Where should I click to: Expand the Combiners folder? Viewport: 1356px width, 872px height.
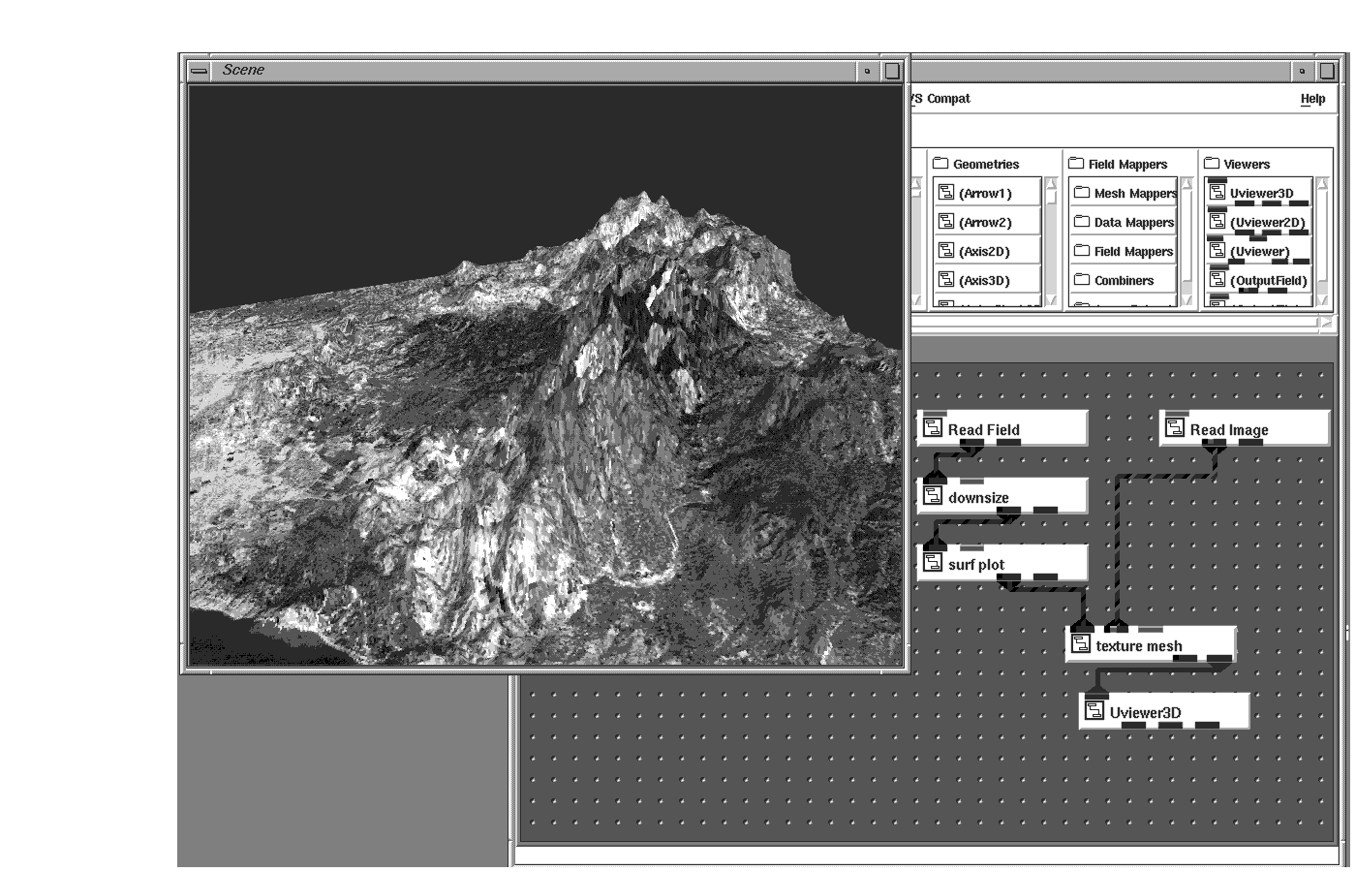(1082, 280)
